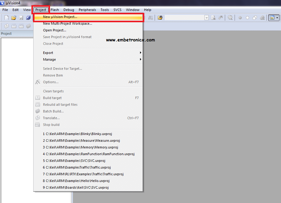Image resolution: width=281 pixels, height=203 pixels.
Task: Click Rebuild all target files entry
Action: pyautogui.click(x=88, y=105)
